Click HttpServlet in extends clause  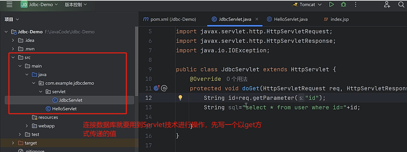310,69
